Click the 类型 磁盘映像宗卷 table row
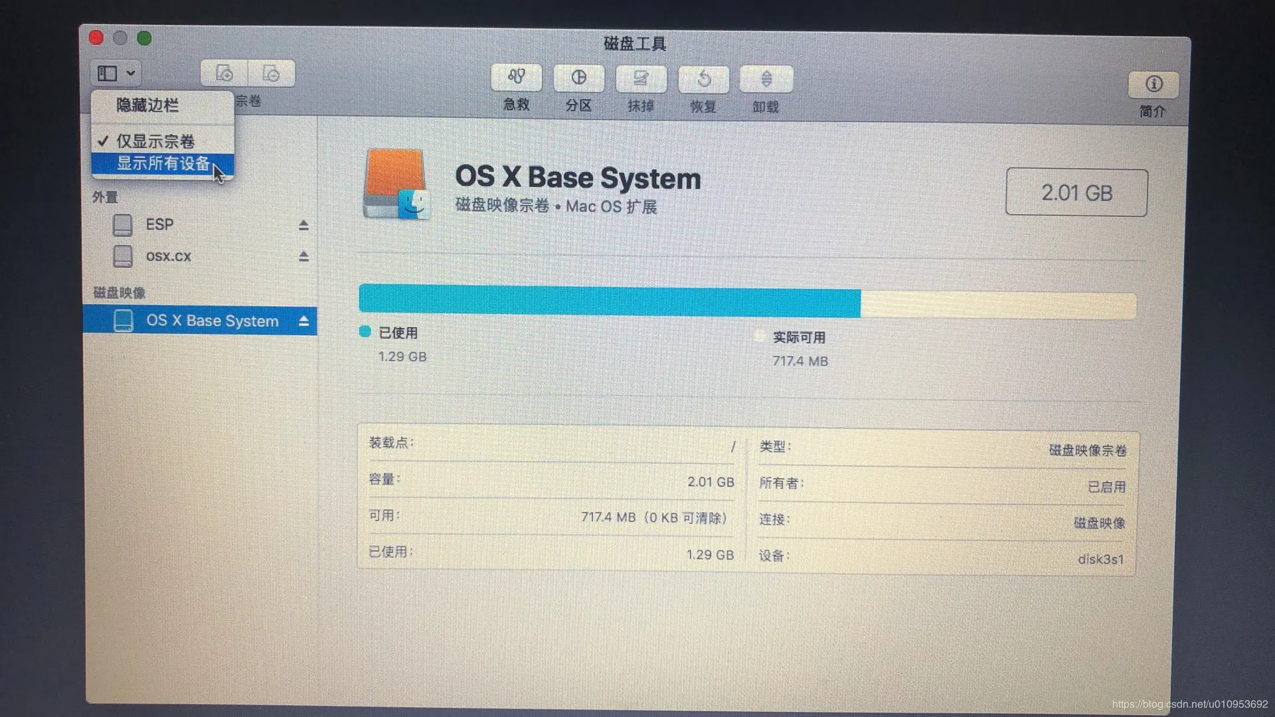The height and width of the screenshot is (717, 1275). [x=943, y=449]
